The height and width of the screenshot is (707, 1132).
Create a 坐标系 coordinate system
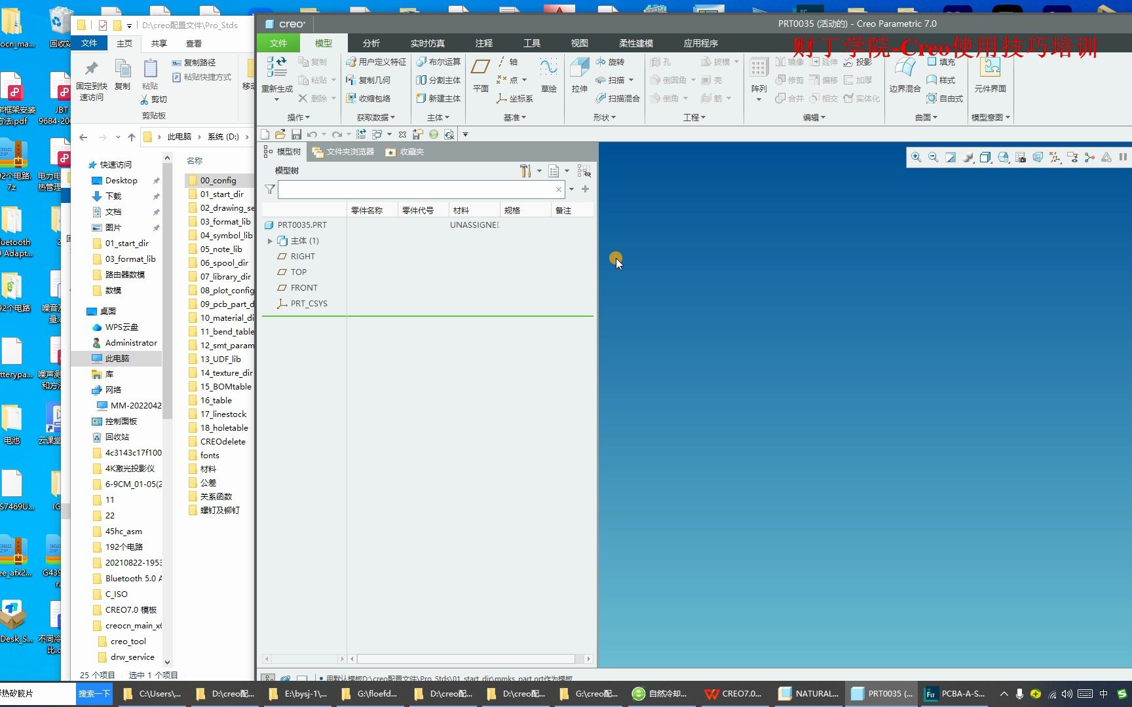(x=515, y=98)
